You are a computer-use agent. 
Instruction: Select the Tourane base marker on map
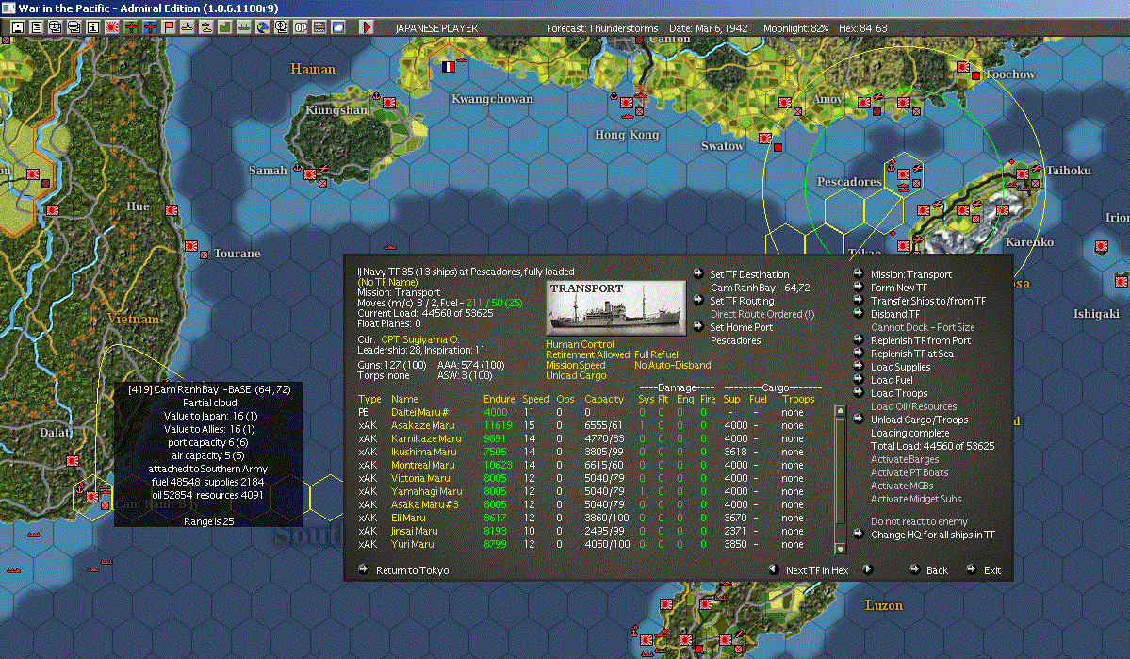click(x=191, y=246)
